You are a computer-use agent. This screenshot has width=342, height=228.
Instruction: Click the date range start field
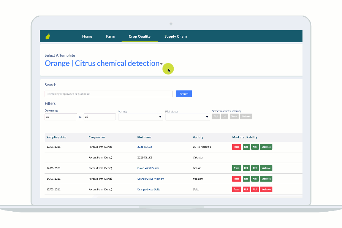(x=61, y=117)
